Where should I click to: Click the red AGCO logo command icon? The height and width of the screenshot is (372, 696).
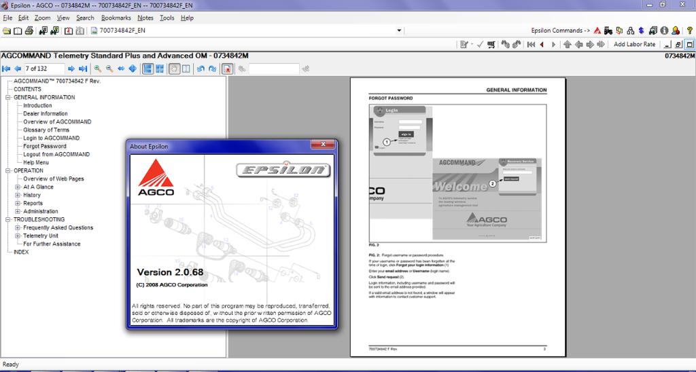597,31
